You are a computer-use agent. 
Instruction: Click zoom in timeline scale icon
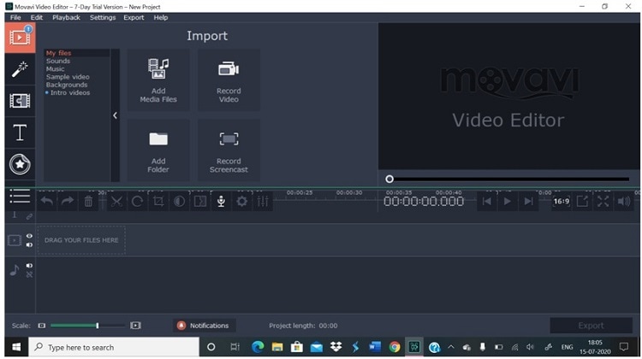pos(135,326)
